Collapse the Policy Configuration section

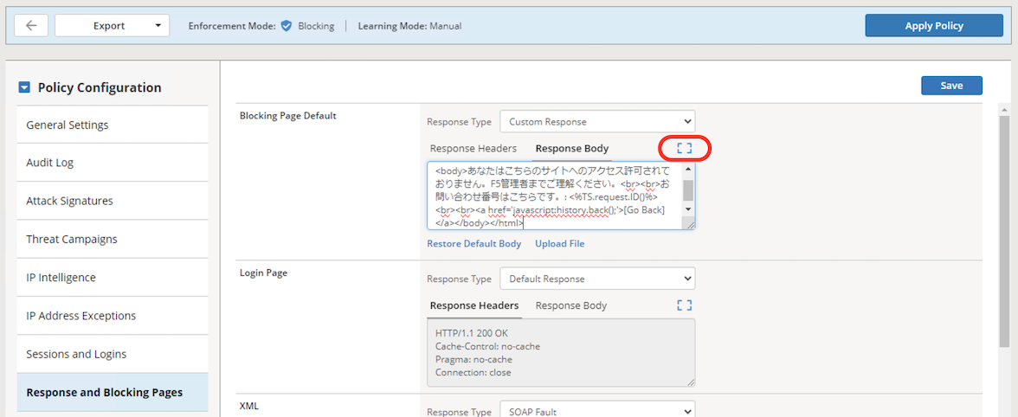point(24,87)
